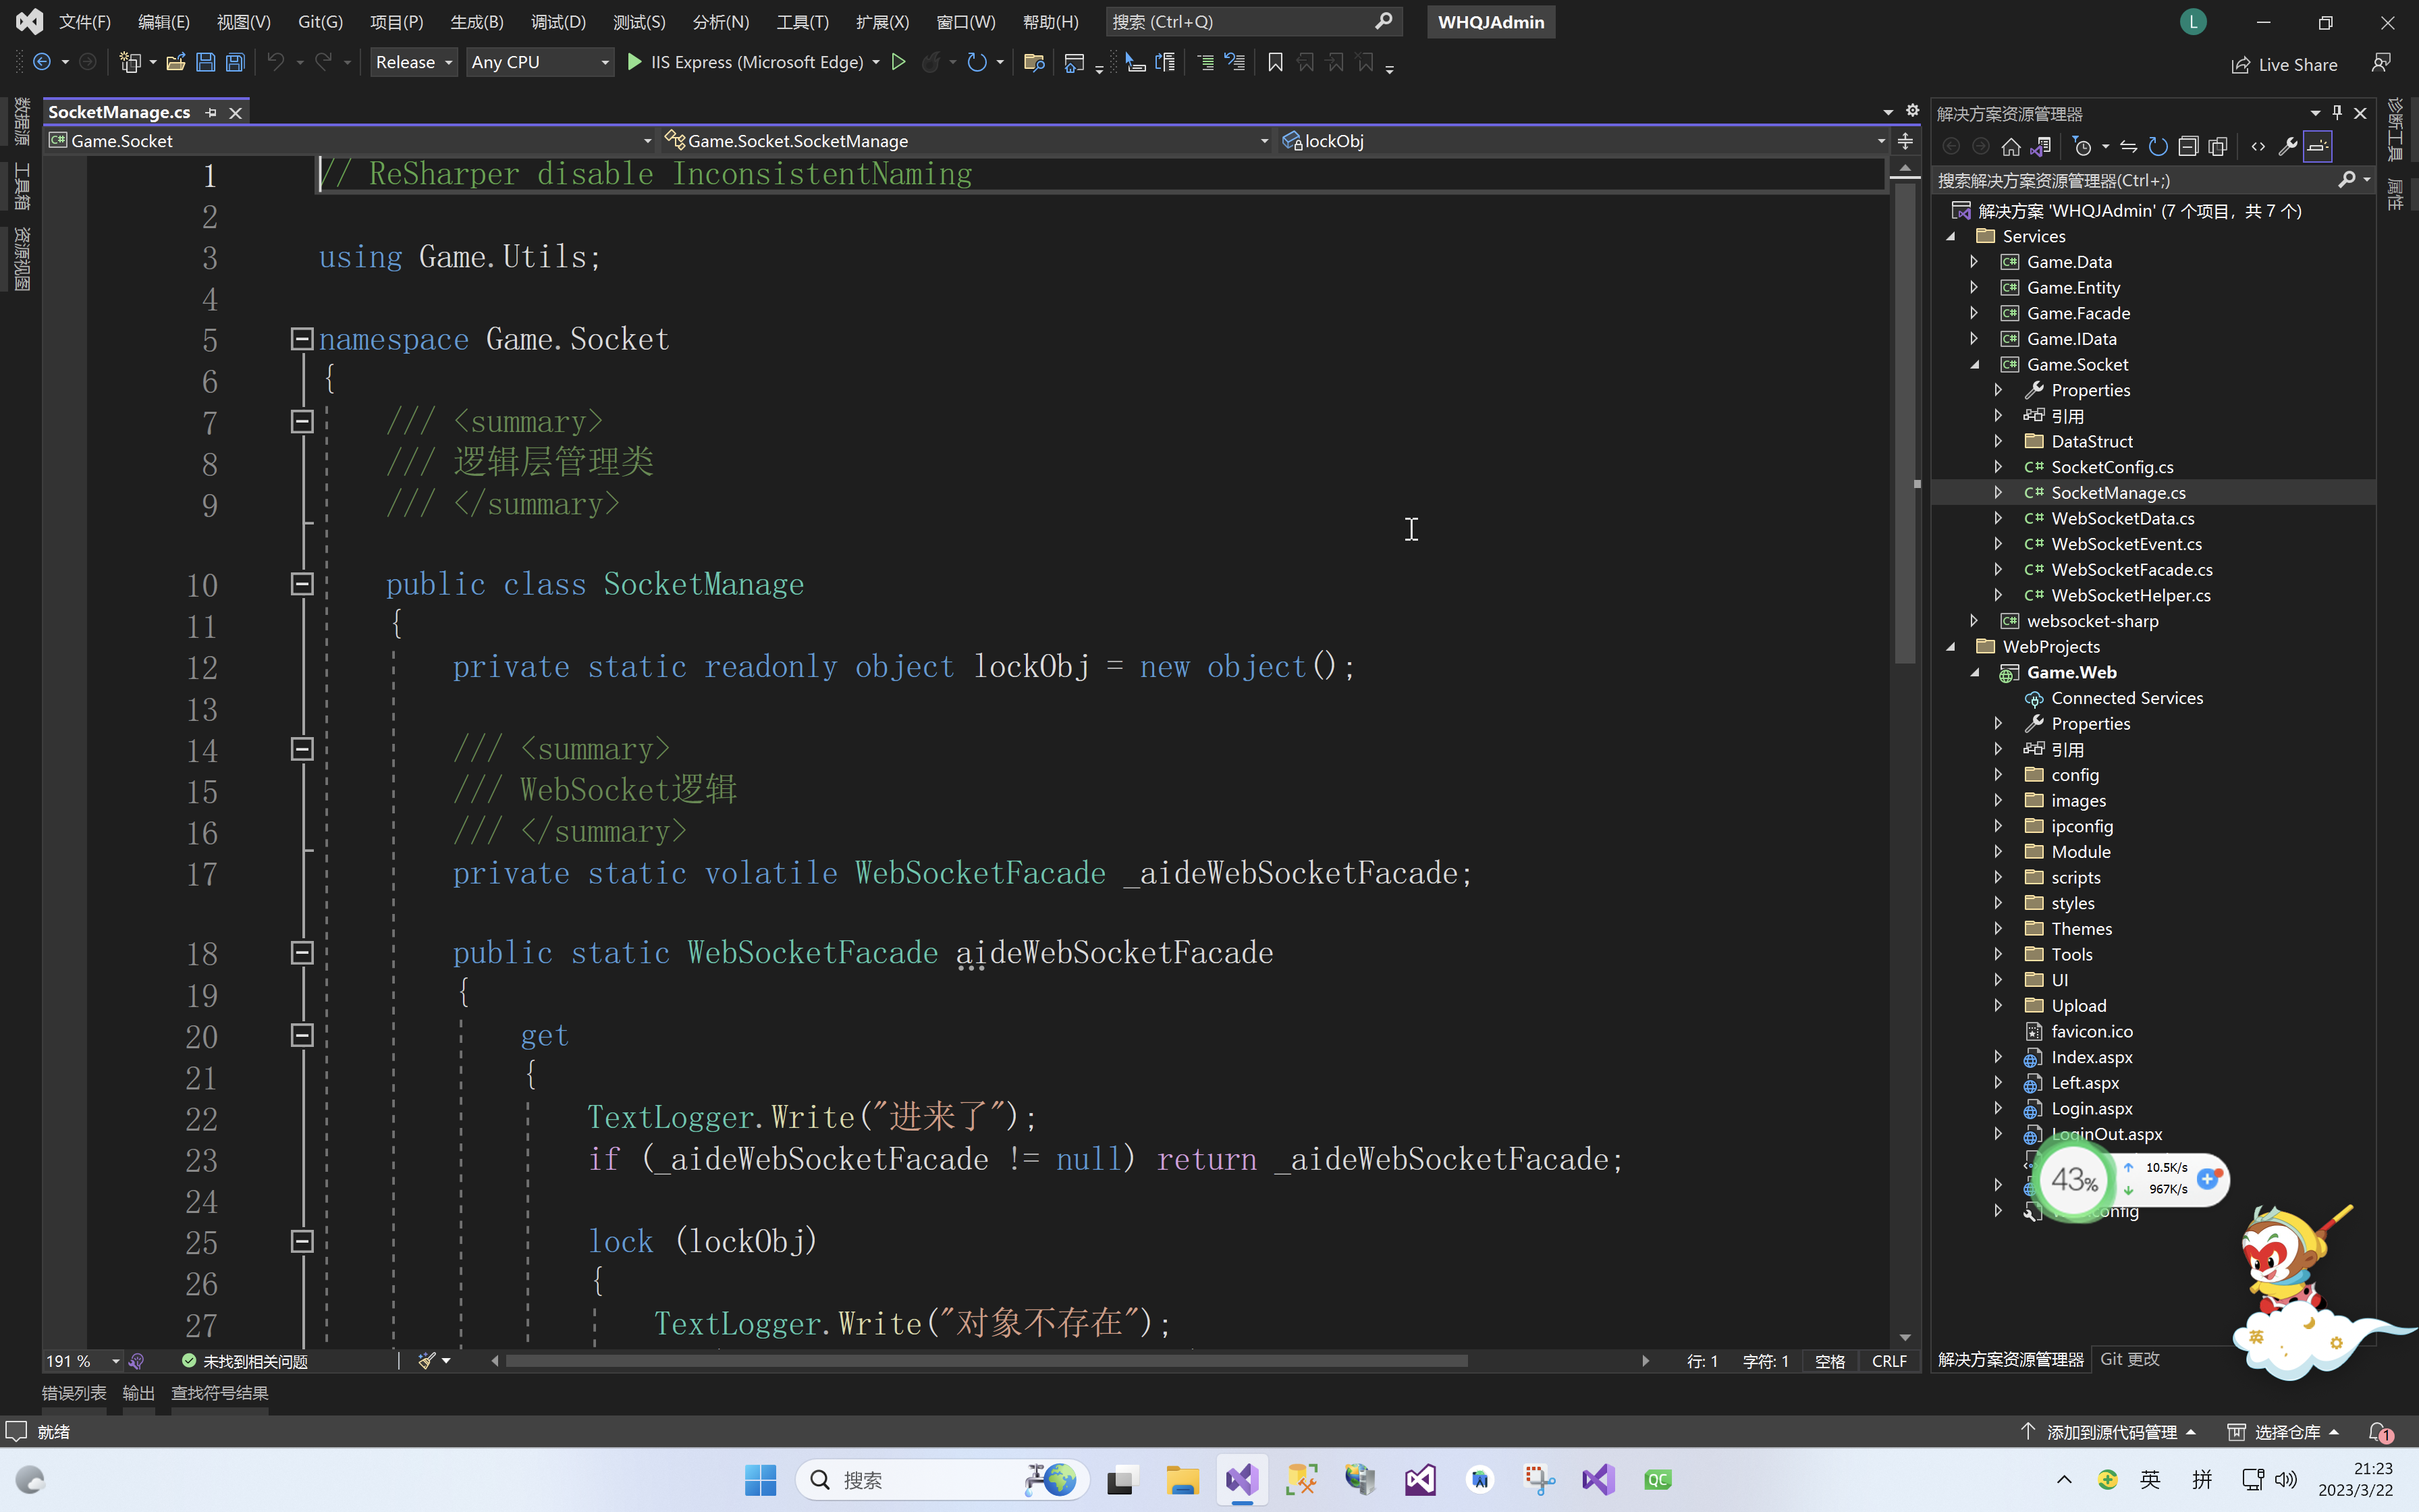Screen dimensions: 2419x1512
Task: Open the 输出 panel tab
Action: click(138, 1393)
